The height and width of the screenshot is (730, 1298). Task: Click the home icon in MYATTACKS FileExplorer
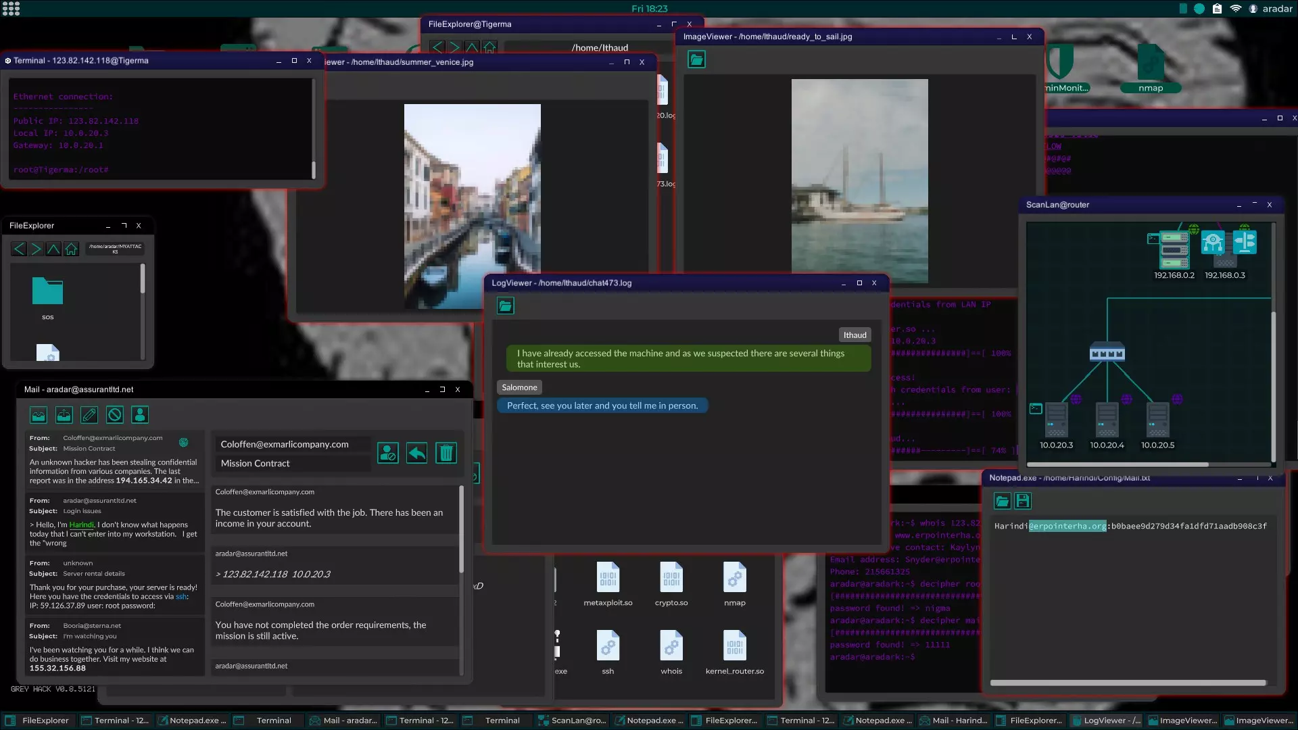(71, 249)
